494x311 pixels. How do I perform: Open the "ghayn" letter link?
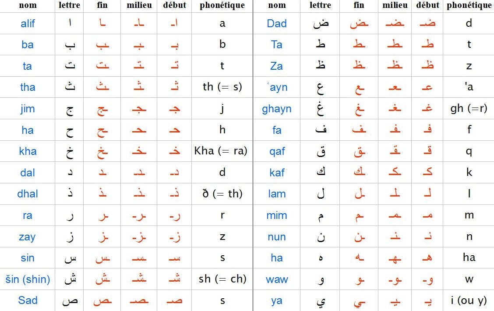tap(277, 109)
